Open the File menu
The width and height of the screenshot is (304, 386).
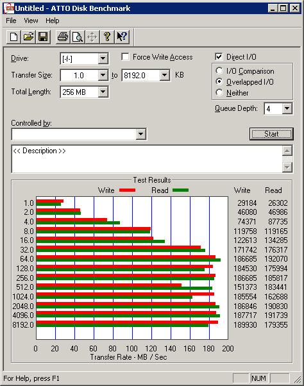tap(11, 21)
